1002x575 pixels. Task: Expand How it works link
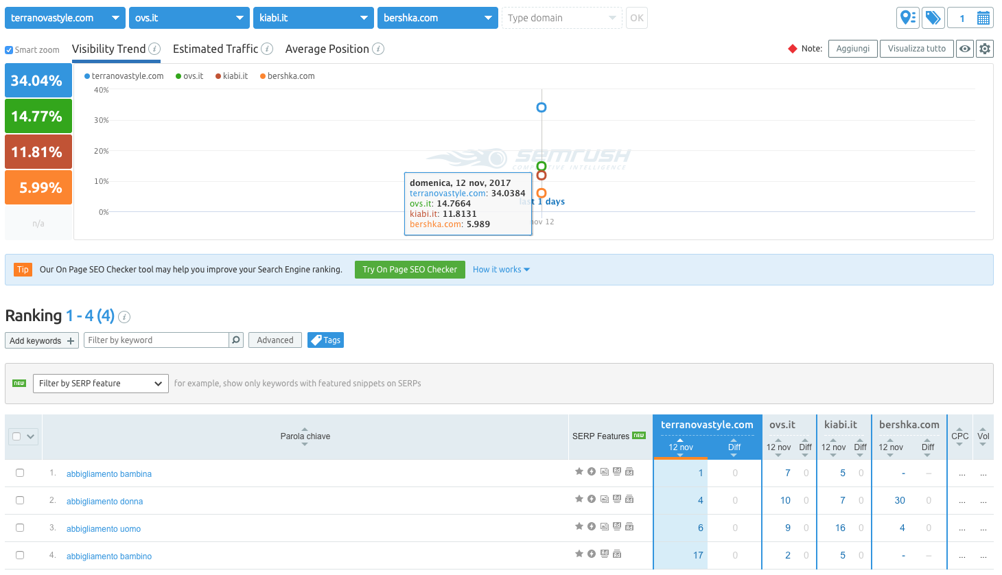[501, 270]
